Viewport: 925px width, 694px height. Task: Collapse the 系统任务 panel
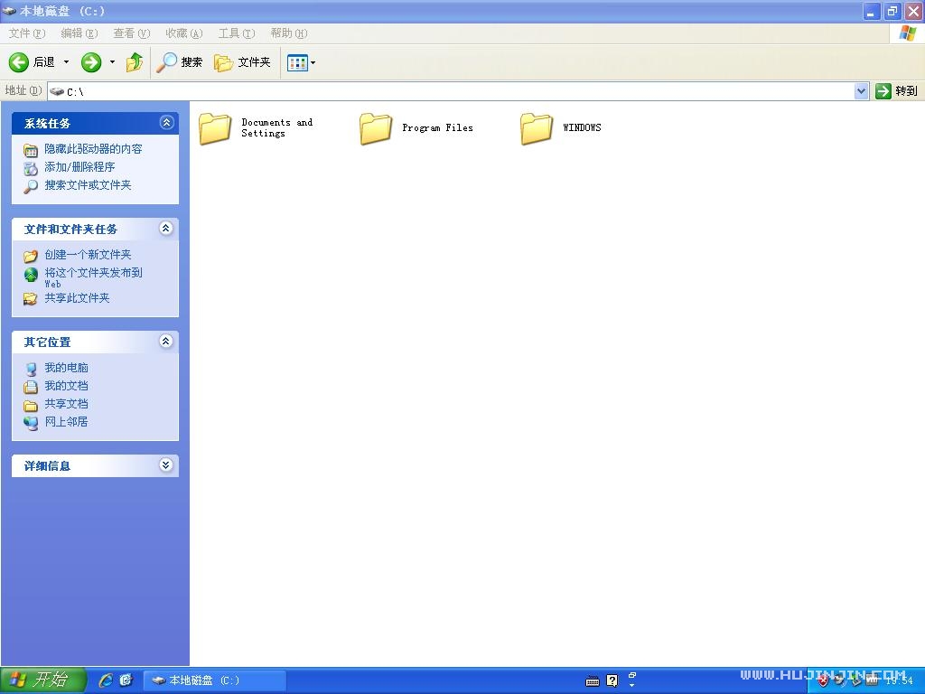(165, 123)
